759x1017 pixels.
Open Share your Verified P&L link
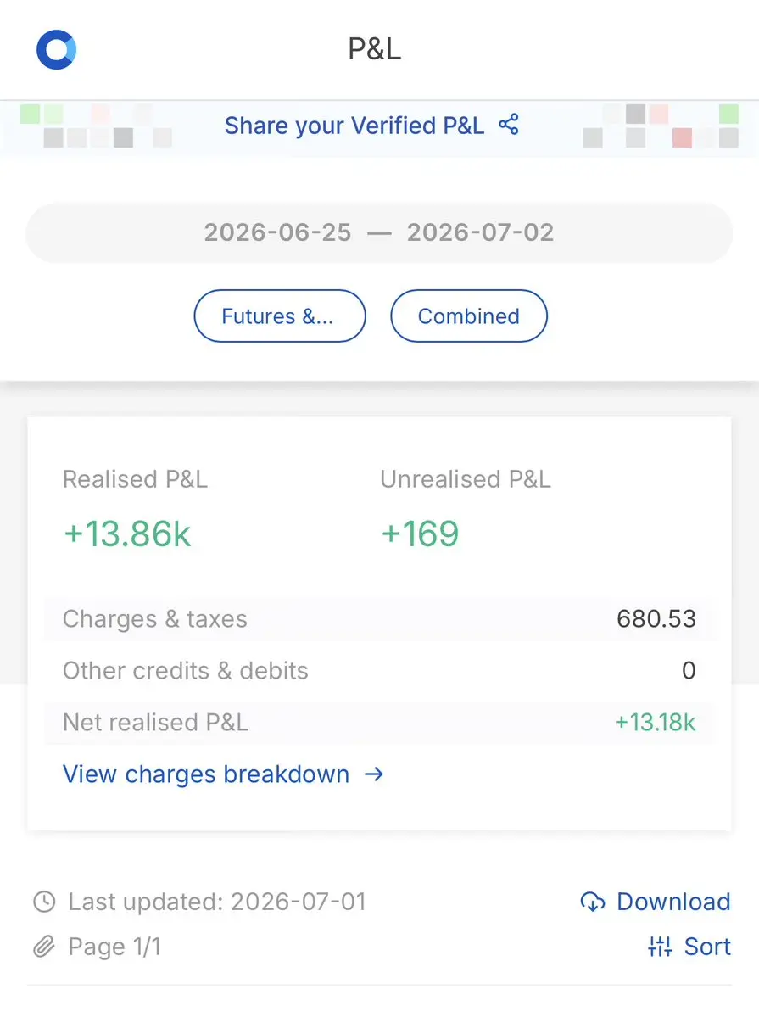click(x=354, y=126)
